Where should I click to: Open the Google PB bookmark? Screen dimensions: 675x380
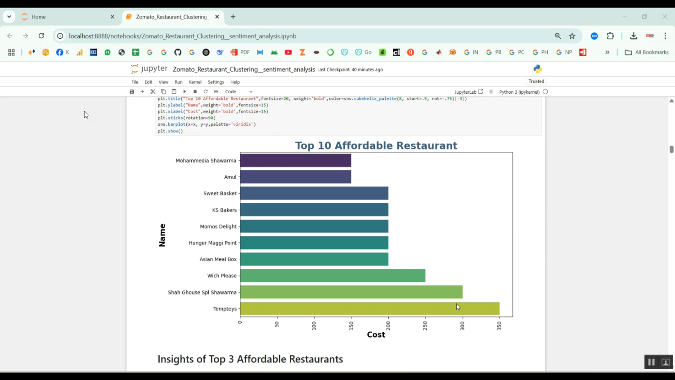click(494, 53)
